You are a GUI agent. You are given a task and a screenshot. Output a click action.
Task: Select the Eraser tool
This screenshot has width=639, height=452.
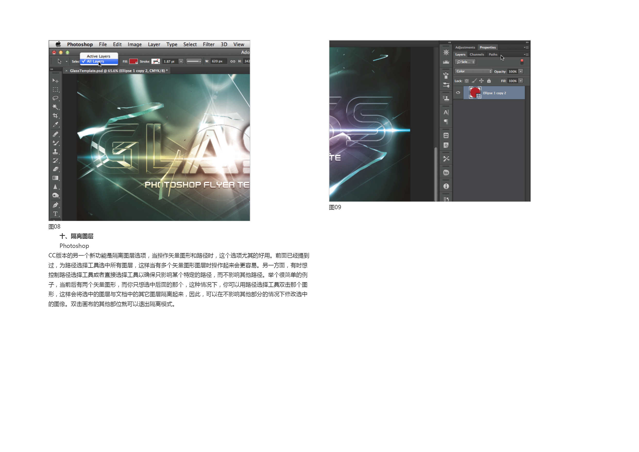click(55, 169)
